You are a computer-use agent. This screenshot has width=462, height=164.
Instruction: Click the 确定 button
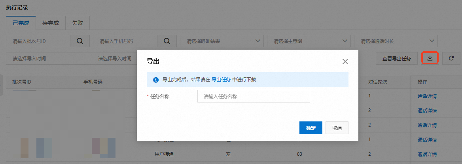click(x=311, y=128)
